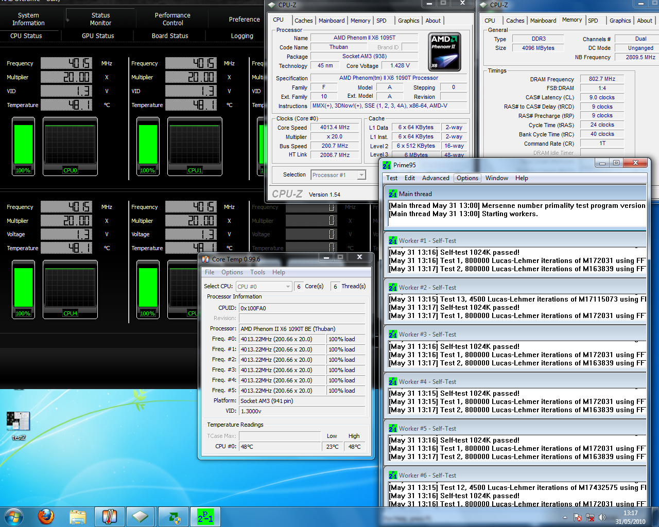Click Worker #1 Self-Test window icon
Viewport: 659px width, 527px height.
[x=393, y=240]
